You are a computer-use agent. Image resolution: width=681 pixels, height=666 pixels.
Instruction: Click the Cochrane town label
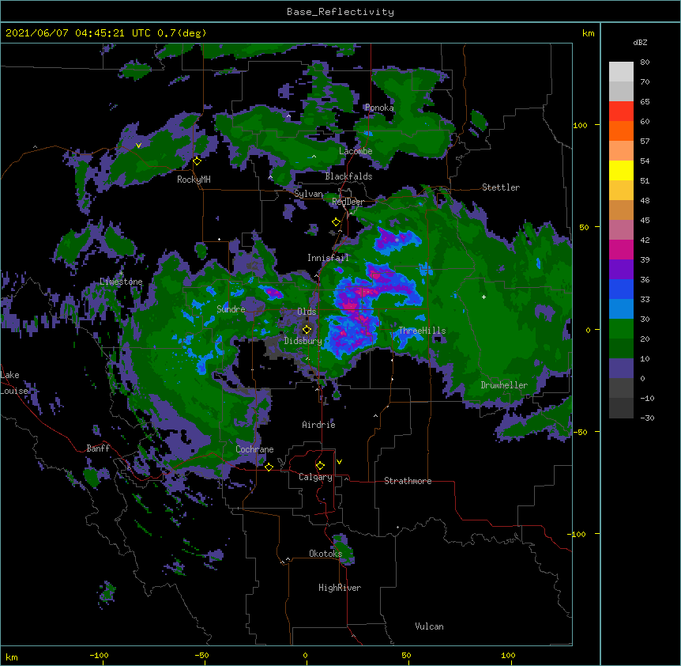click(x=254, y=449)
